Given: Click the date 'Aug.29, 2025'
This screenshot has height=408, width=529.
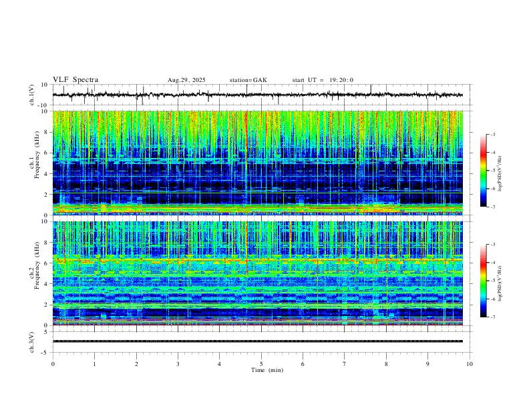Looking at the screenshot, I should point(186,80).
